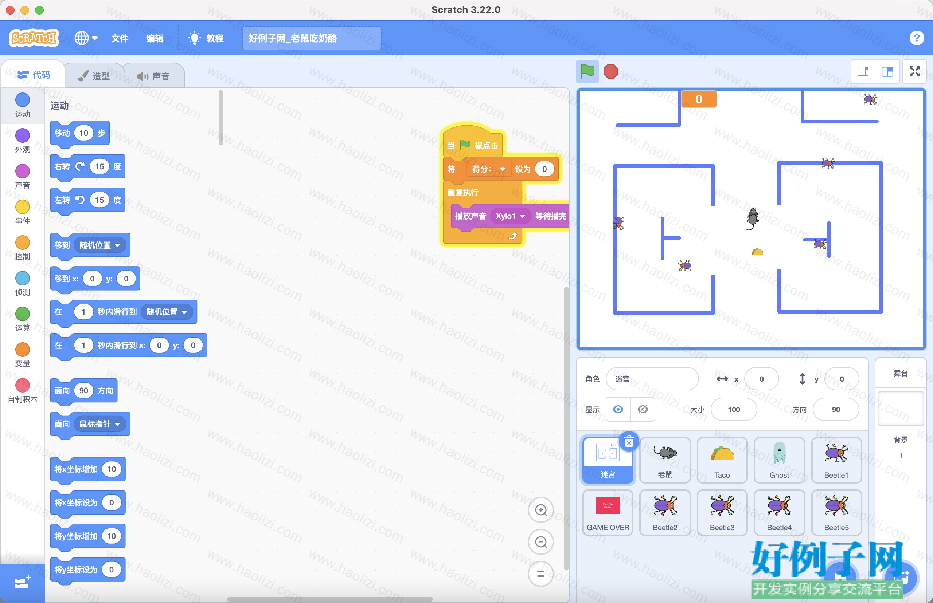This screenshot has height=603, width=933.
Task: Click the sprite name field 迷宫
Action: click(x=652, y=379)
